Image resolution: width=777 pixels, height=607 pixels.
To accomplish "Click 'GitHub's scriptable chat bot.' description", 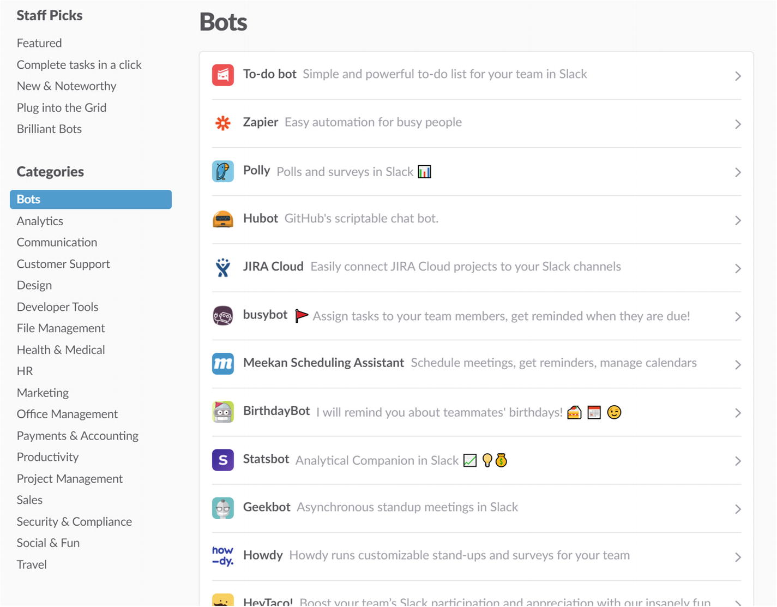I will 362,218.
